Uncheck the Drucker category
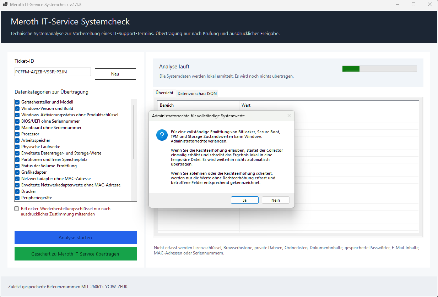The width and height of the screenshot is (438, 297). pyautogui.click(x=17, y=191)
